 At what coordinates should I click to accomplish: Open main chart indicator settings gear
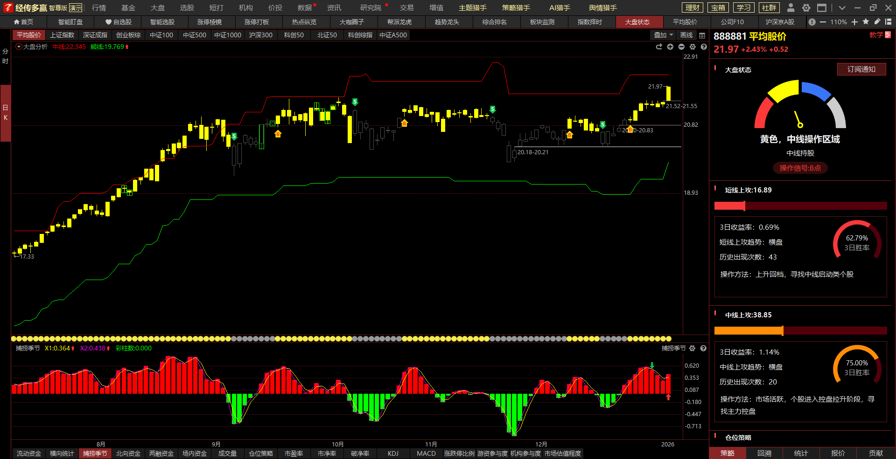(693, 47)
